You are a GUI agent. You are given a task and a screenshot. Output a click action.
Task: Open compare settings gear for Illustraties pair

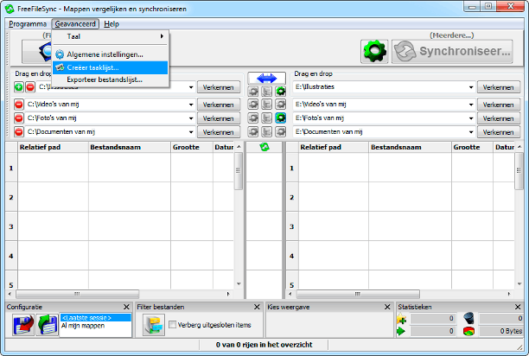(253, 91)
